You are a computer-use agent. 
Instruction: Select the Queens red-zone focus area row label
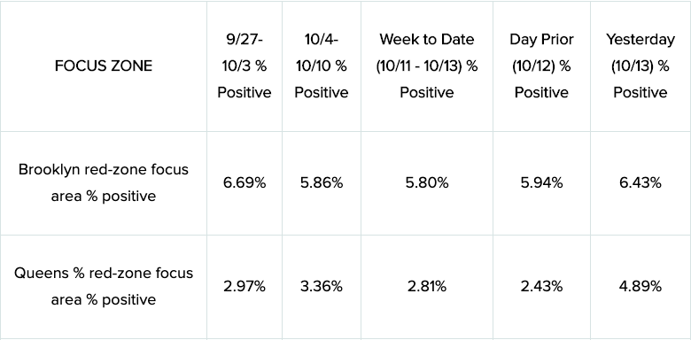[x=104, y=286]
